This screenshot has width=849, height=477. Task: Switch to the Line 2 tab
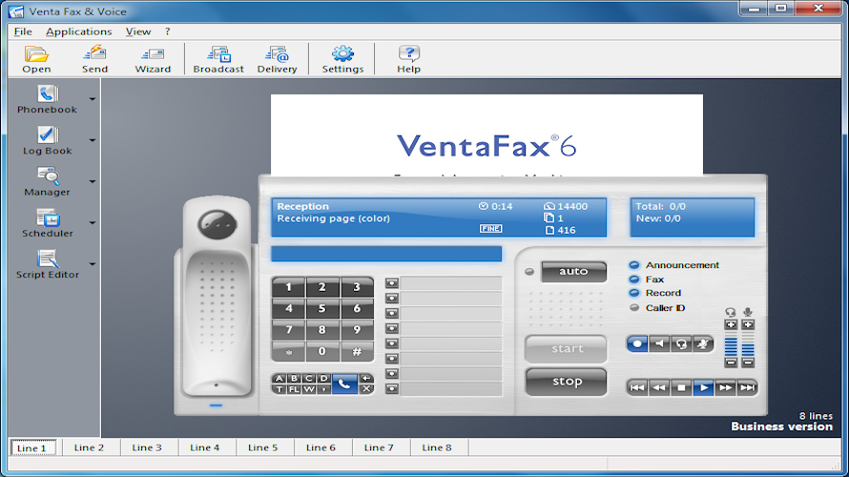[x=89, y=447]
